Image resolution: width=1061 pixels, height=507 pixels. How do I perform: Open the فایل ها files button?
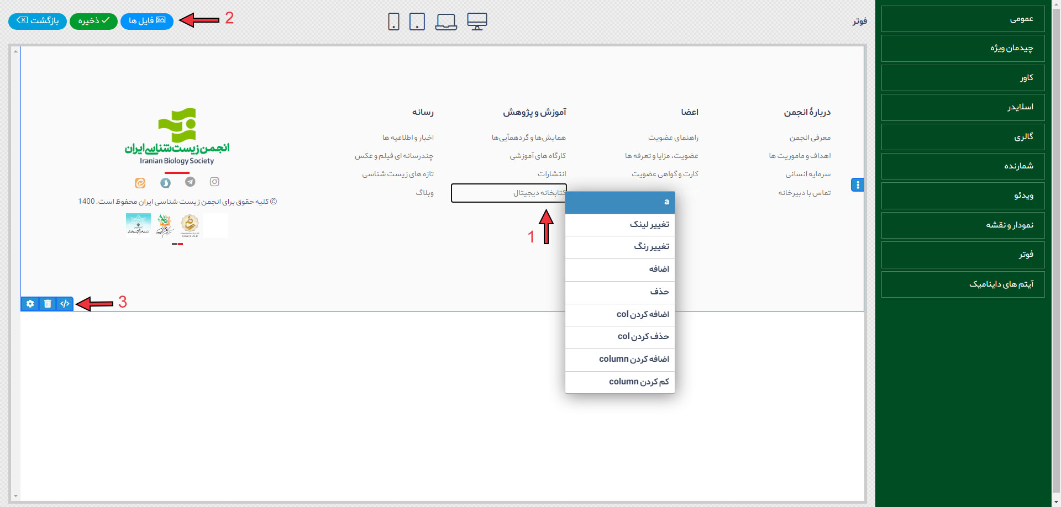coord(147,21)
